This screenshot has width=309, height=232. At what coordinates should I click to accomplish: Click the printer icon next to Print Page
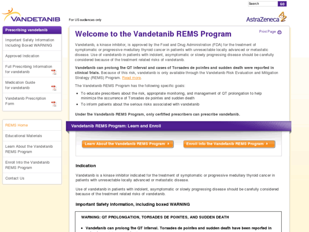[x=279, y=32]
